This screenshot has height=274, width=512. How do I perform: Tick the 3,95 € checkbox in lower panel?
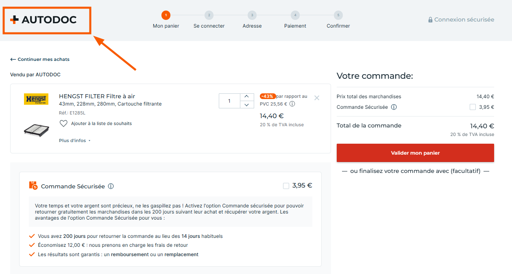[x=286, y=186]
